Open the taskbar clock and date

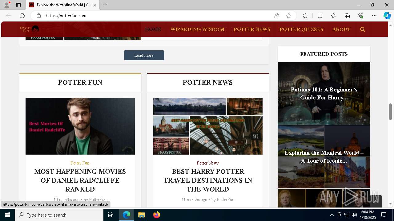(x=368, y=215)
